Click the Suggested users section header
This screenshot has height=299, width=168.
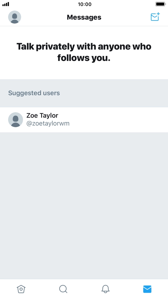(x=34, y=93)
